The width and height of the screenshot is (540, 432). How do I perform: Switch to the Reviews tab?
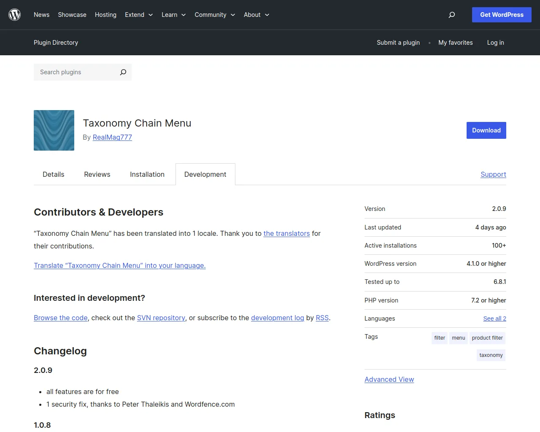tap(97, 174)
